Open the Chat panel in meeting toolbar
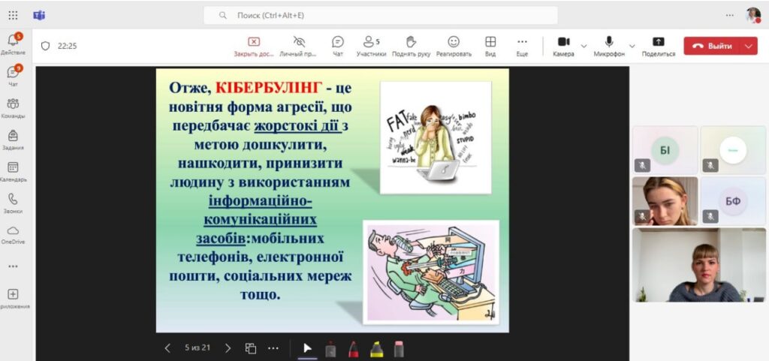Viewport: 769px width, 361px height. point(338,45)
